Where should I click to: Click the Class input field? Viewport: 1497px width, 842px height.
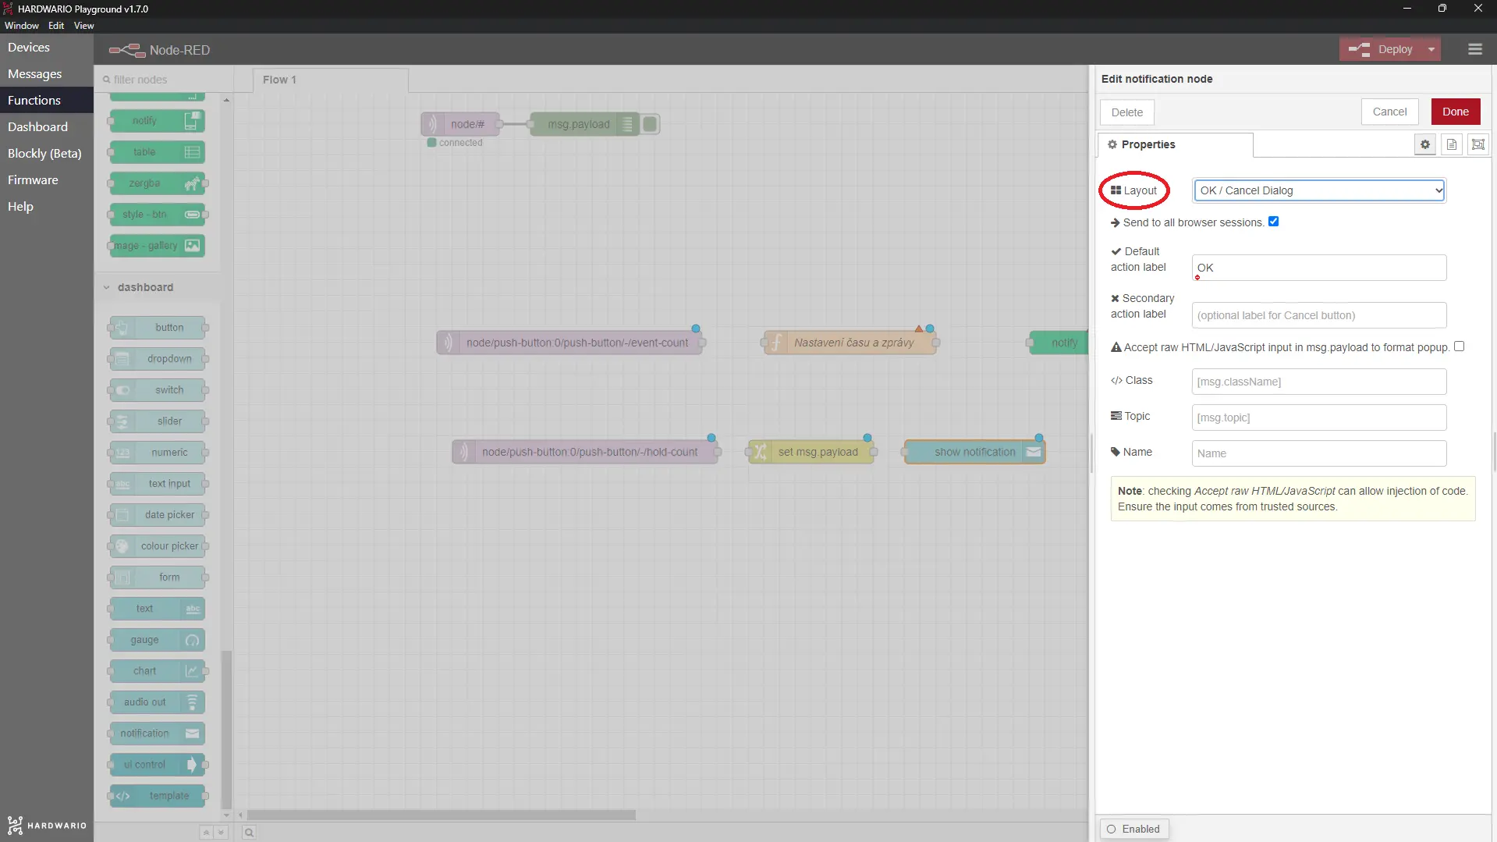point(1319,382)
